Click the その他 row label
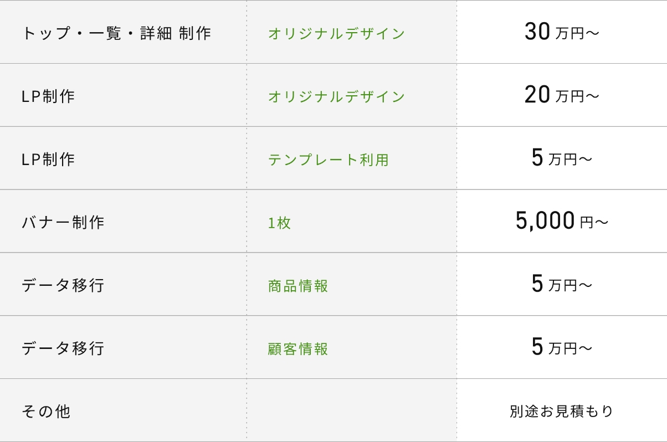The width and height of the screenshot is (667, 442). pos(46,412)
